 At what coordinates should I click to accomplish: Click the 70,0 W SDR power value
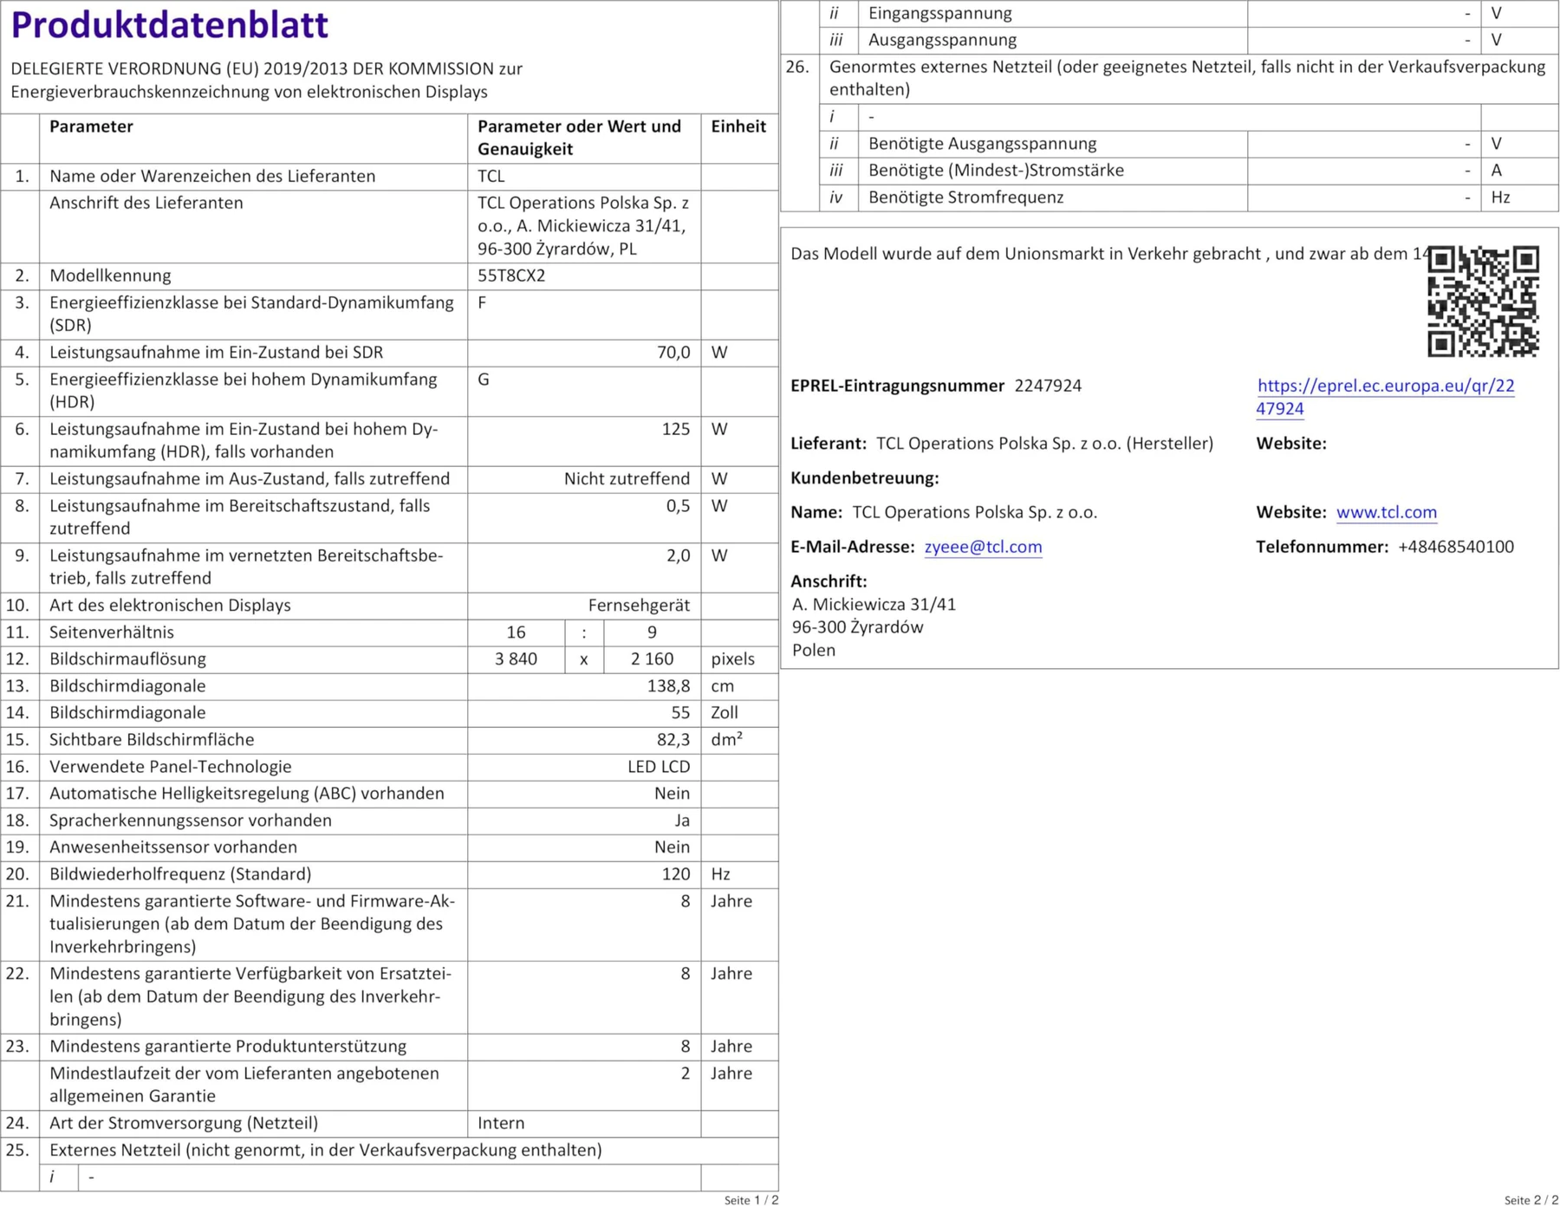click(673, 353)
